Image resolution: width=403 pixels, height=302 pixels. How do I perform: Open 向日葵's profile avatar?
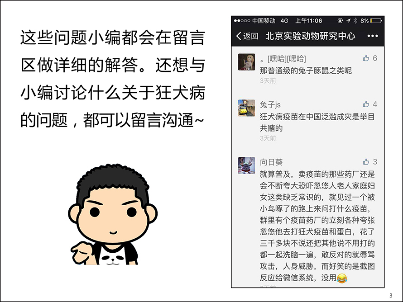246,165
